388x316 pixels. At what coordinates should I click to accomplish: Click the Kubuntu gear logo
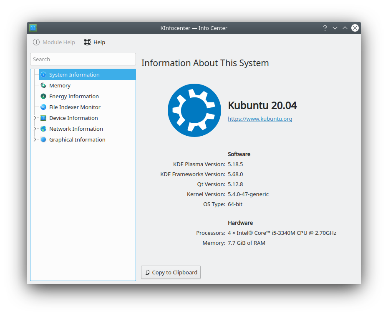pyautogui.click(x=194, y=110)
